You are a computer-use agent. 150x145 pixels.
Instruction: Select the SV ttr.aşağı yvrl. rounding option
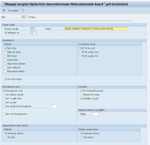tap(80, 56)
